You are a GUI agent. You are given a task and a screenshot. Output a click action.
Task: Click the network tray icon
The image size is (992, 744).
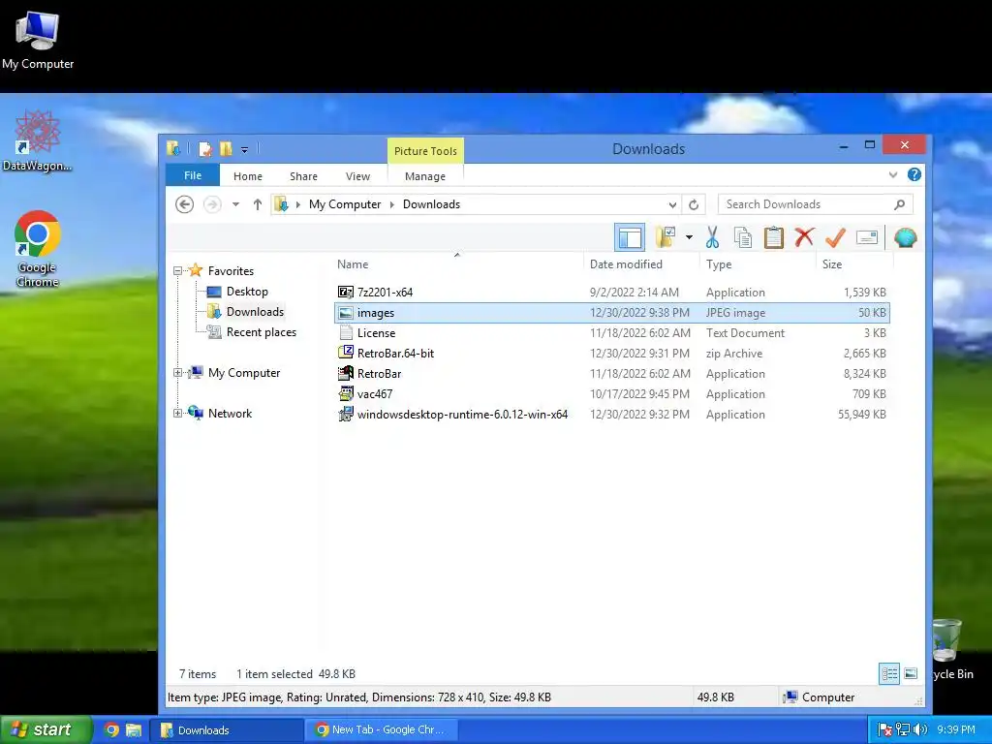pos(903,730)
